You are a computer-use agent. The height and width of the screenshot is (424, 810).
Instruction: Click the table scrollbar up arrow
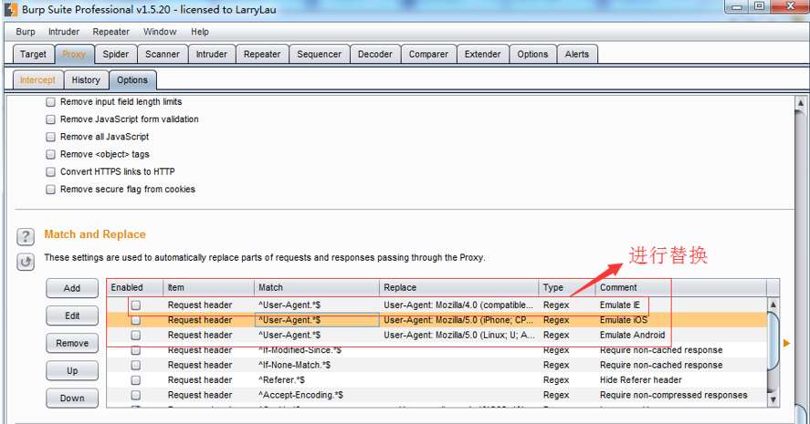(773, 305)
